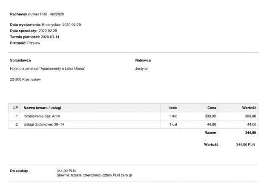Click the invoice number FR/ /02/2020
264x194 pixels.
pyautogui.click(x=52, y=14)
